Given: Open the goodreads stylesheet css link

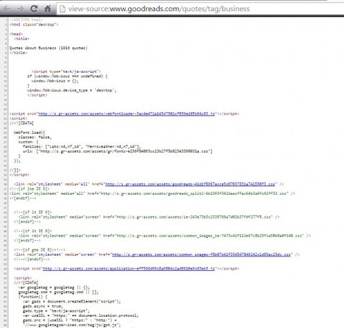Looking at the screenshot, I should point(190,184).
